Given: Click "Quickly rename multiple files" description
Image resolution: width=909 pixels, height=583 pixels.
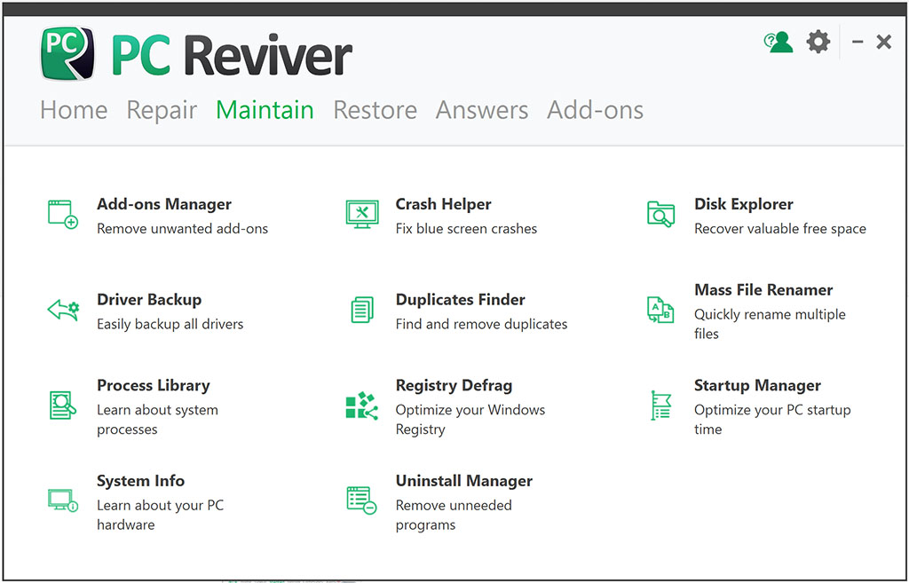Looking at the screenshot, I should coord(770,324).
